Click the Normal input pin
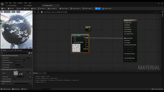Viewport: 164px width, 92px height. pos(125,40)
